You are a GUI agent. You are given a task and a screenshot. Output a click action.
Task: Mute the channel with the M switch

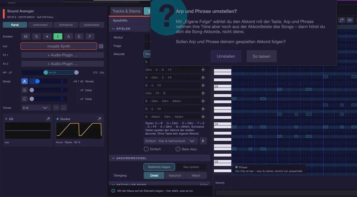(26, 36)
